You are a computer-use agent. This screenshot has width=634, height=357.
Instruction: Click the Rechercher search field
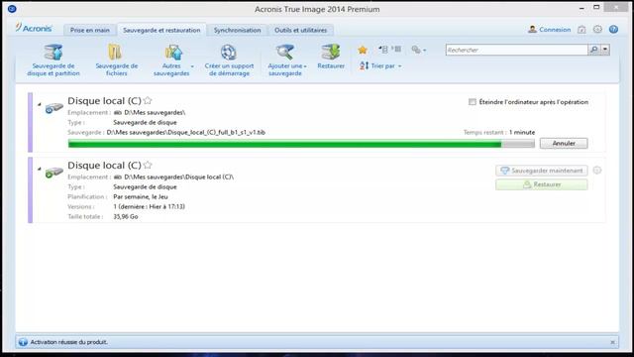pyautogui.click(x=517, y=50)
